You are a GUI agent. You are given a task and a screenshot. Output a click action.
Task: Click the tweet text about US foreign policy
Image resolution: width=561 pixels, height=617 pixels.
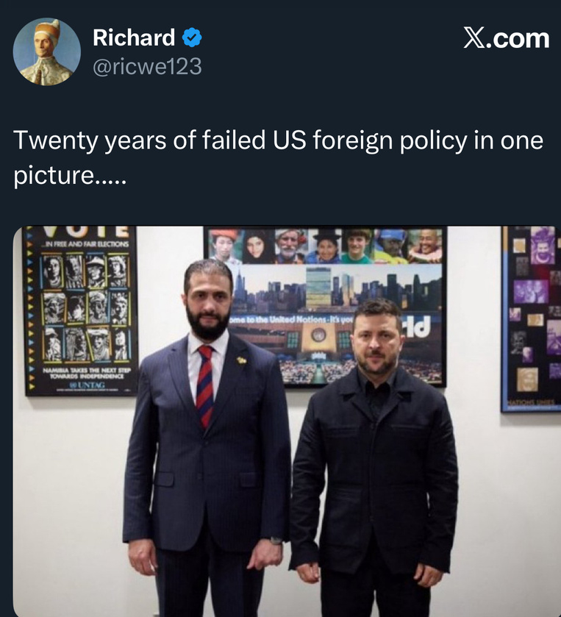278,157
